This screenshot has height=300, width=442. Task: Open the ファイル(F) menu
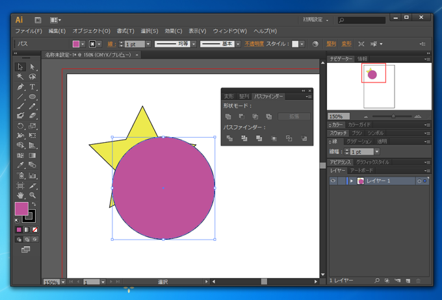(29, 31)
